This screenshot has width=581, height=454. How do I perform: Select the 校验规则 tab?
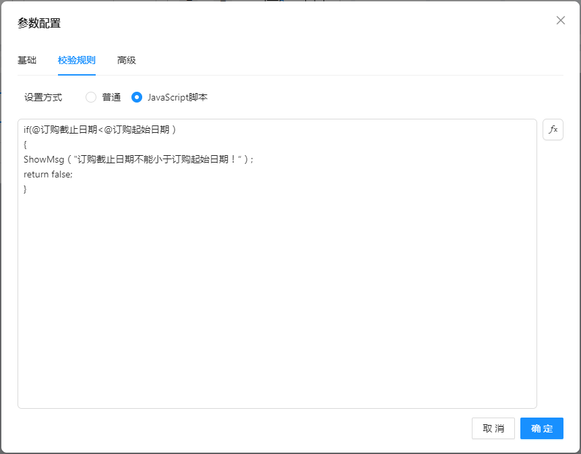click(x=77, y=60)
